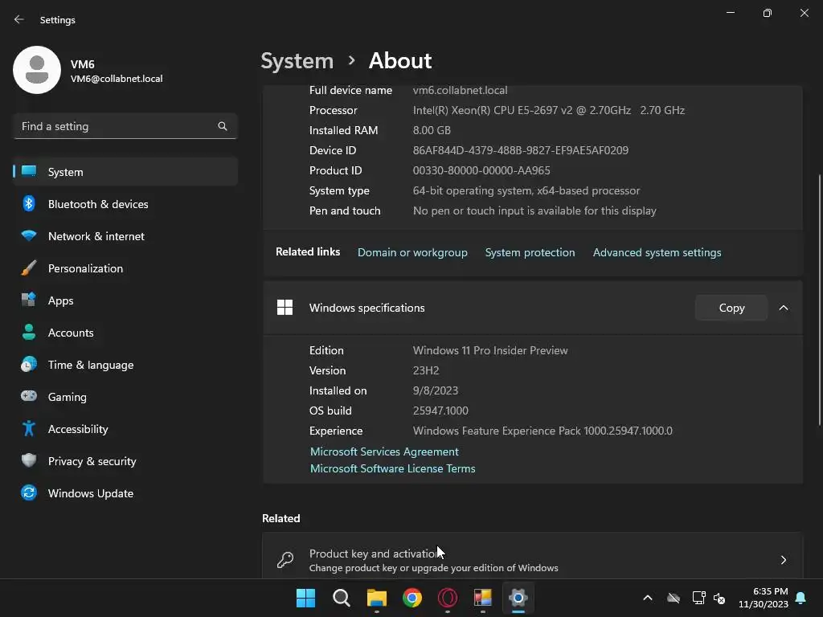Screen dimensions: 823x617
Task: Open Accessibility settings page
Action: pyautogui.click(x=125, y=429)
